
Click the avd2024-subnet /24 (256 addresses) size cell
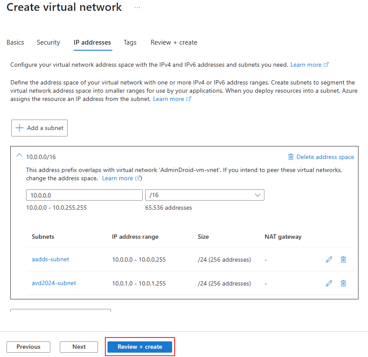point(225,283)
